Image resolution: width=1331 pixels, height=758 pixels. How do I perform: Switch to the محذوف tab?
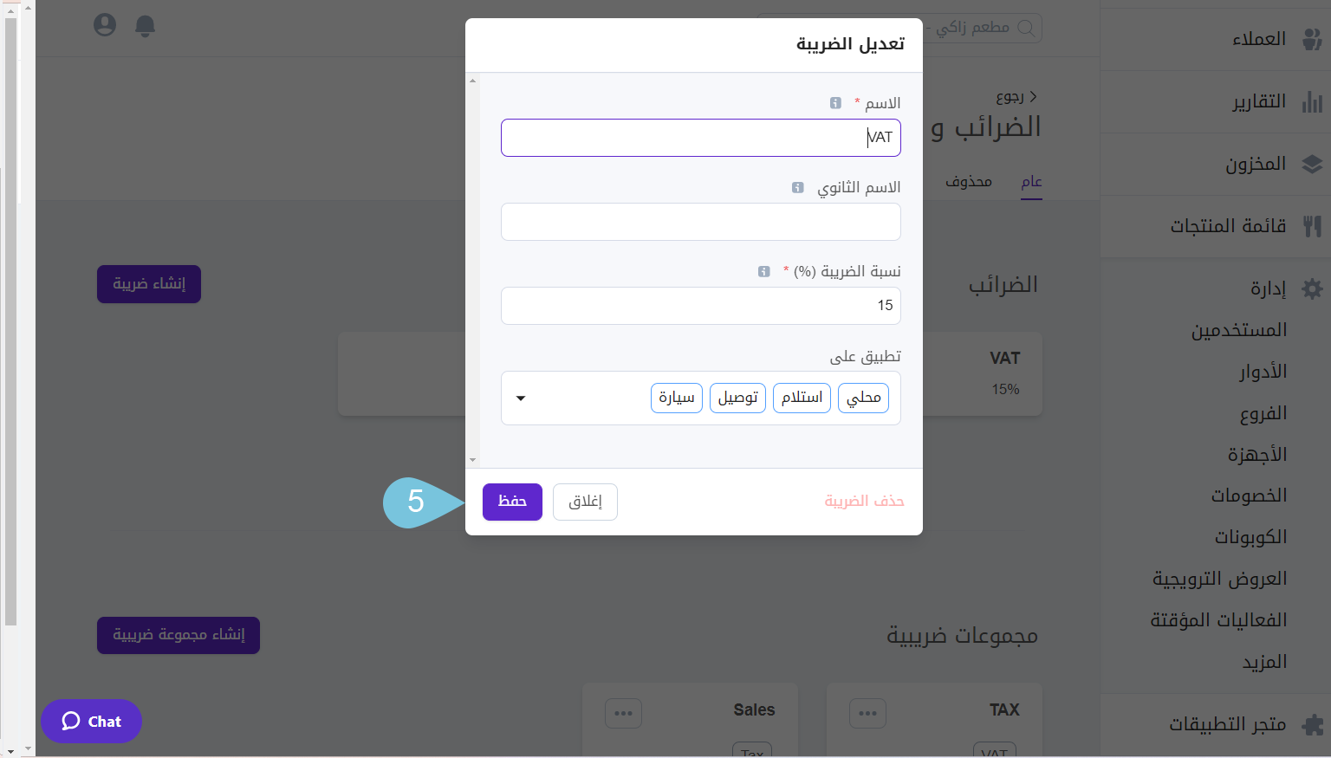968,181
